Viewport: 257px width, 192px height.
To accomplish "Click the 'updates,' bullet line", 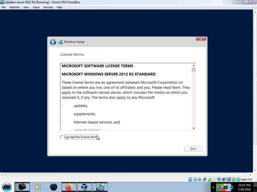I will click(81, 106).
